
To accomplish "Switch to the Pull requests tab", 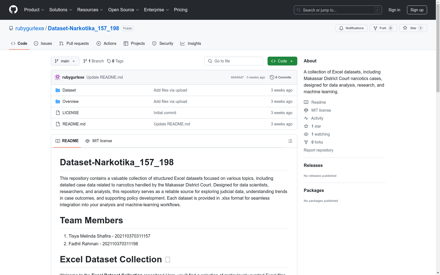I will tap(74, 43).
